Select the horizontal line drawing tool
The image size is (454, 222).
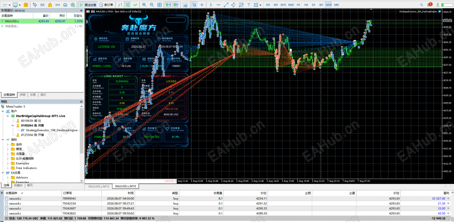click(x=218, y=5)
